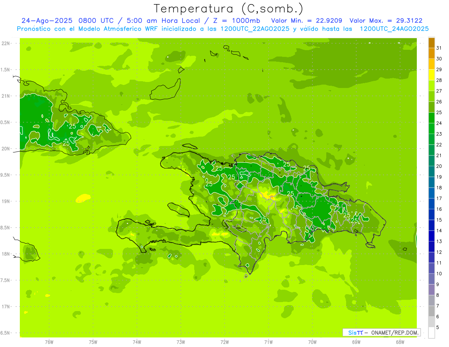Click the yellow legend swatch between 28 and 29
The width and height of the screenshot is (449, 347).
point(431,75)
